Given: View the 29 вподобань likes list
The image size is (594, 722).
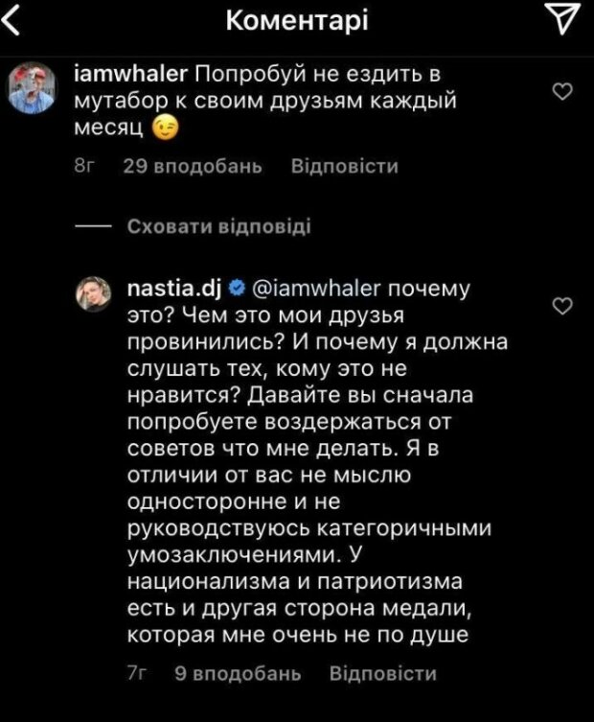Looking at the screenshot, I should coord(193,167).
